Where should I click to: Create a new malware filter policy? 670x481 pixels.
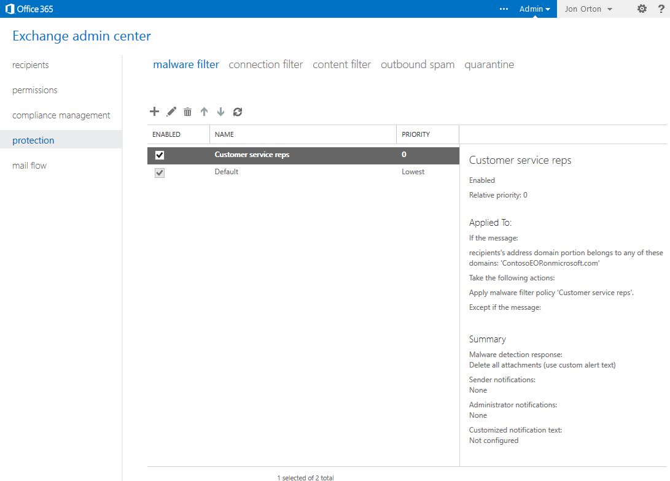(x=154, y=112)
